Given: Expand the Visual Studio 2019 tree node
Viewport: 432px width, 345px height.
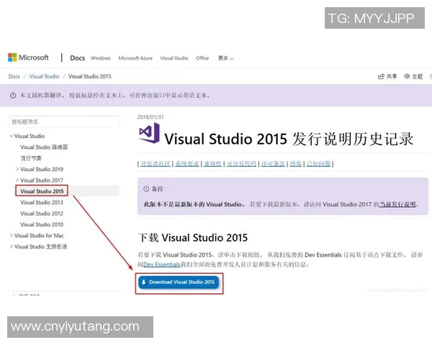Looking at the screenshot, I should coord(17,169).
